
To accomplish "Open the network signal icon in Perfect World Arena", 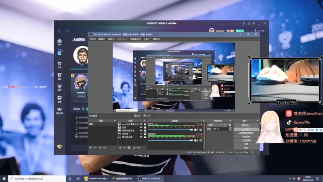I will pyautogui.click(x=249, y=23).
